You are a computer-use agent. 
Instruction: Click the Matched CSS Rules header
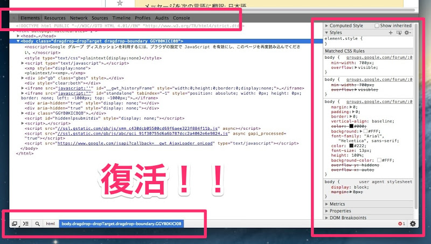tap(369, 51)
